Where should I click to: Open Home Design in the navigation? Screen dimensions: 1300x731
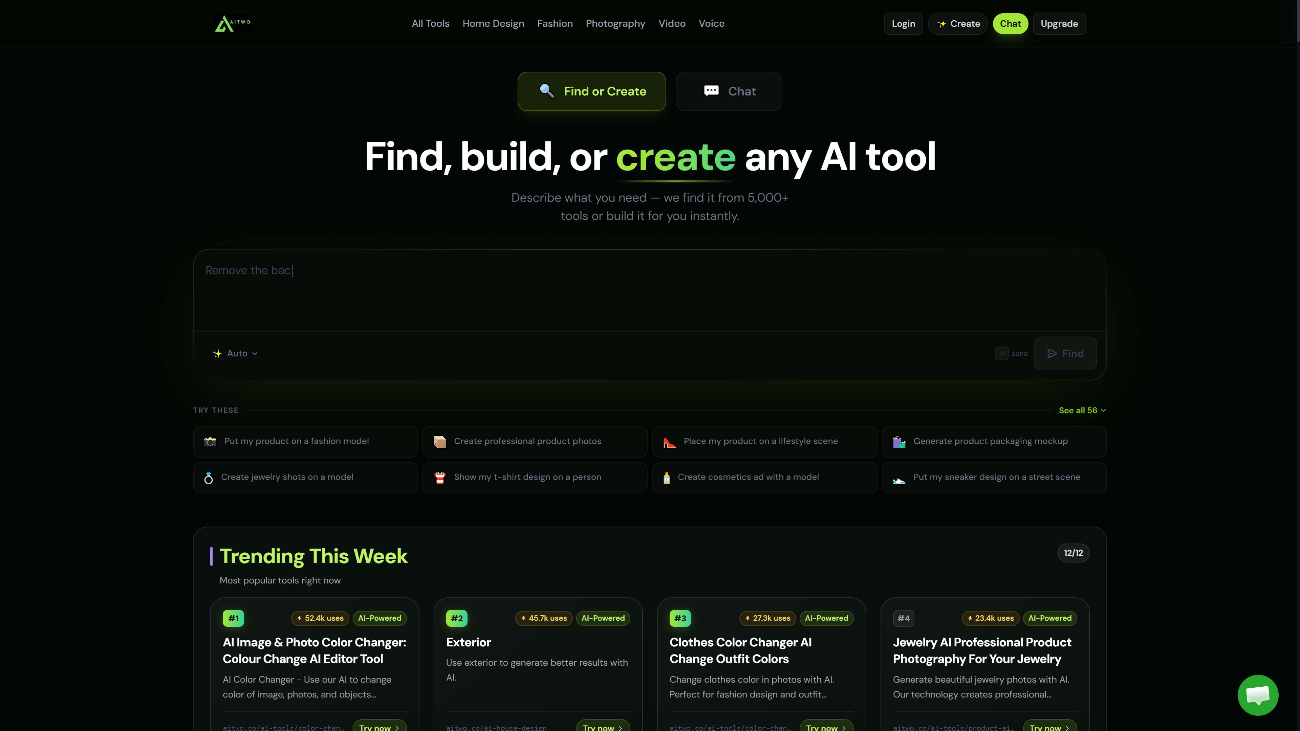[493, 24]
